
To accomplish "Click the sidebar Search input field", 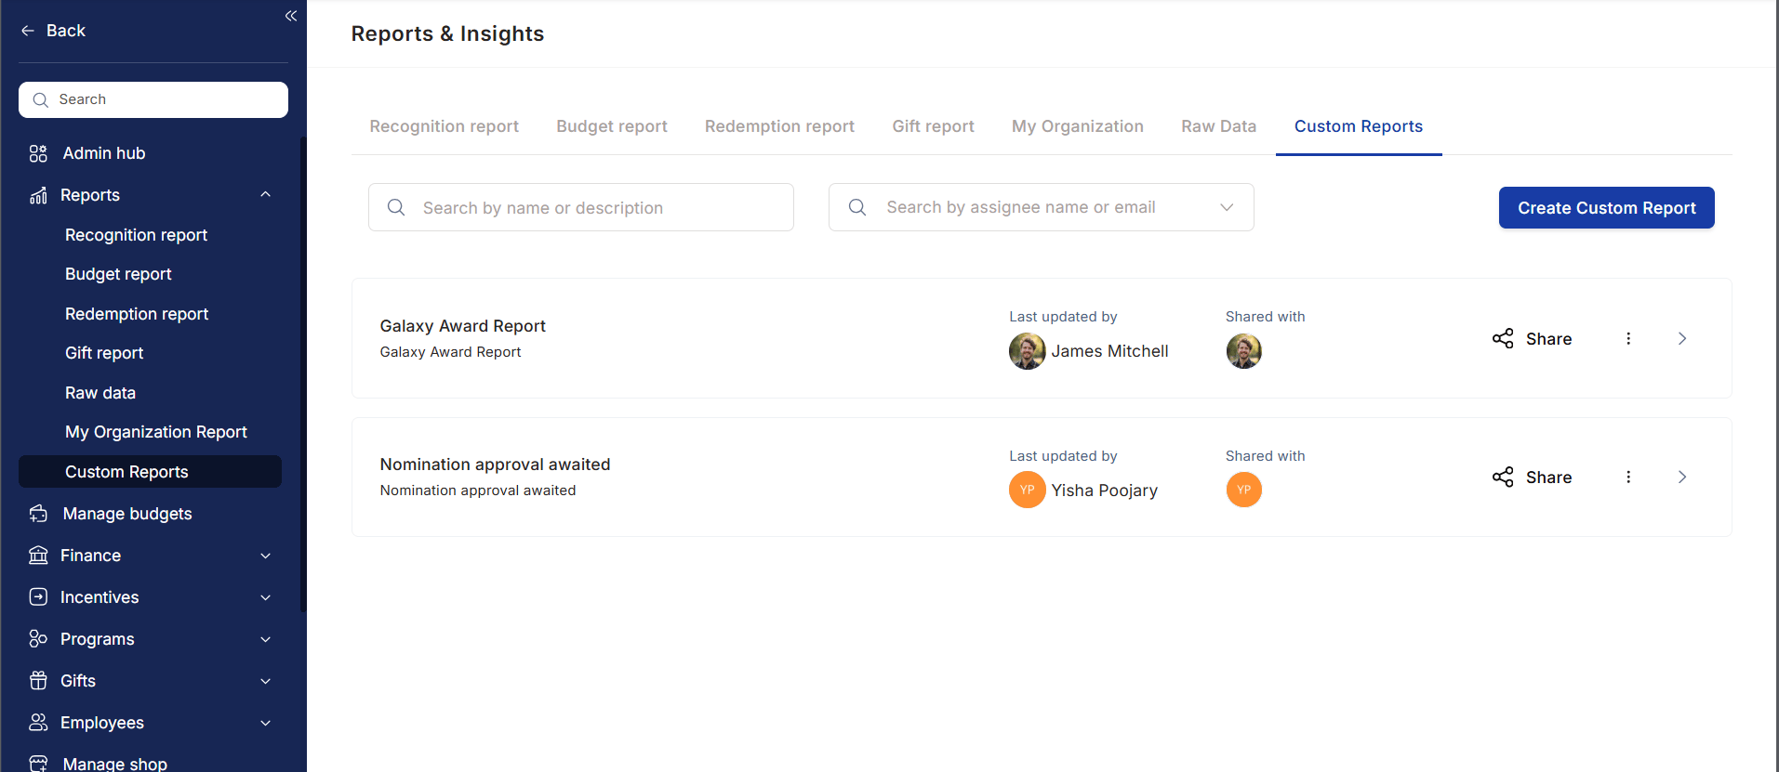I will tap(153, 99).
